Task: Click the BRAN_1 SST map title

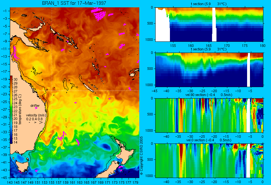Action: [x=74, y=3]
